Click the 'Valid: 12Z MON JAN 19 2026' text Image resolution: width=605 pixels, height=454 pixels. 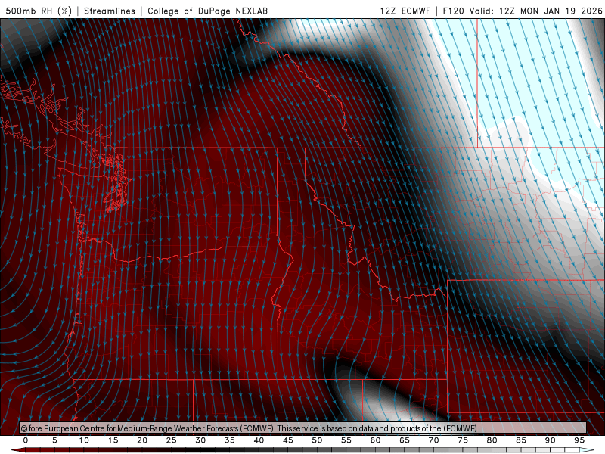536,11
